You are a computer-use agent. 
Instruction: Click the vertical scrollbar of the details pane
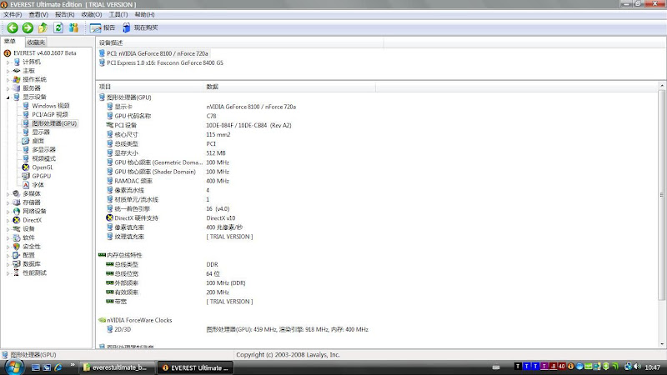point(662,194)
